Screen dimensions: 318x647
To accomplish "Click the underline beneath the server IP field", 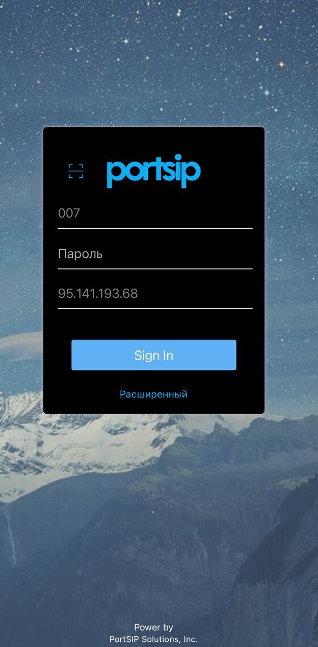I will coord(155,309).
